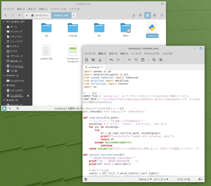The width and height of the screenshot is (211, 186).
Task: Open the ブックマーク (B) menu
Action: tap(58, 9)
